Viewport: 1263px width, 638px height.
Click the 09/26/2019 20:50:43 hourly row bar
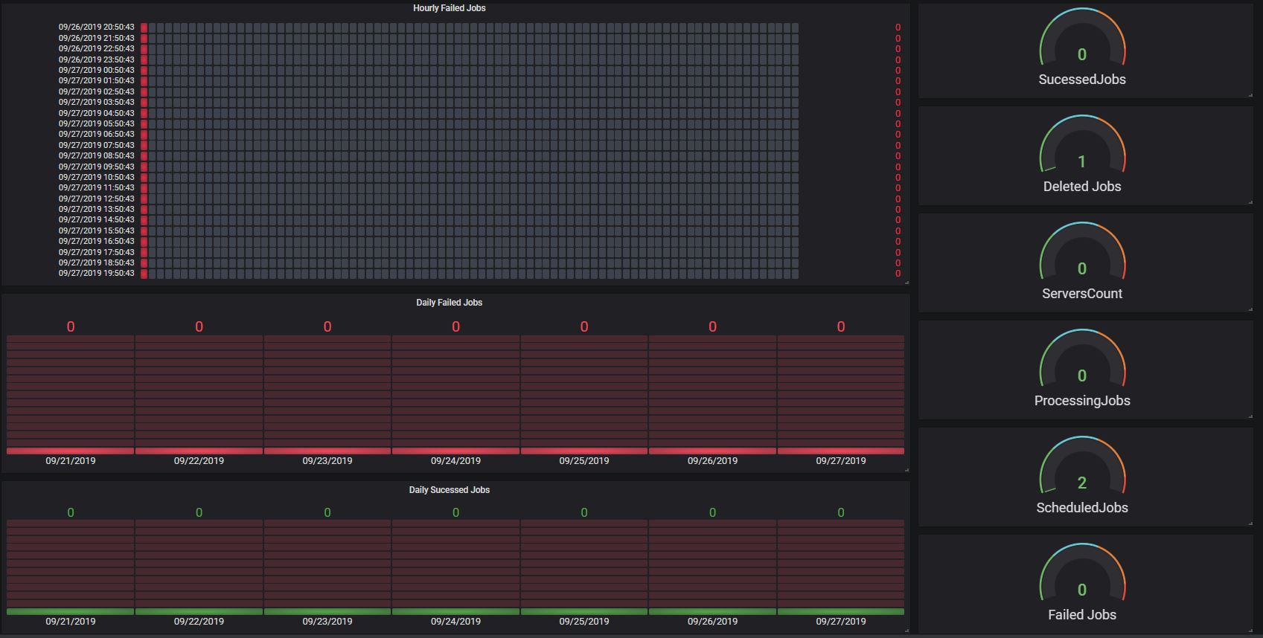[x=470, y=28]
